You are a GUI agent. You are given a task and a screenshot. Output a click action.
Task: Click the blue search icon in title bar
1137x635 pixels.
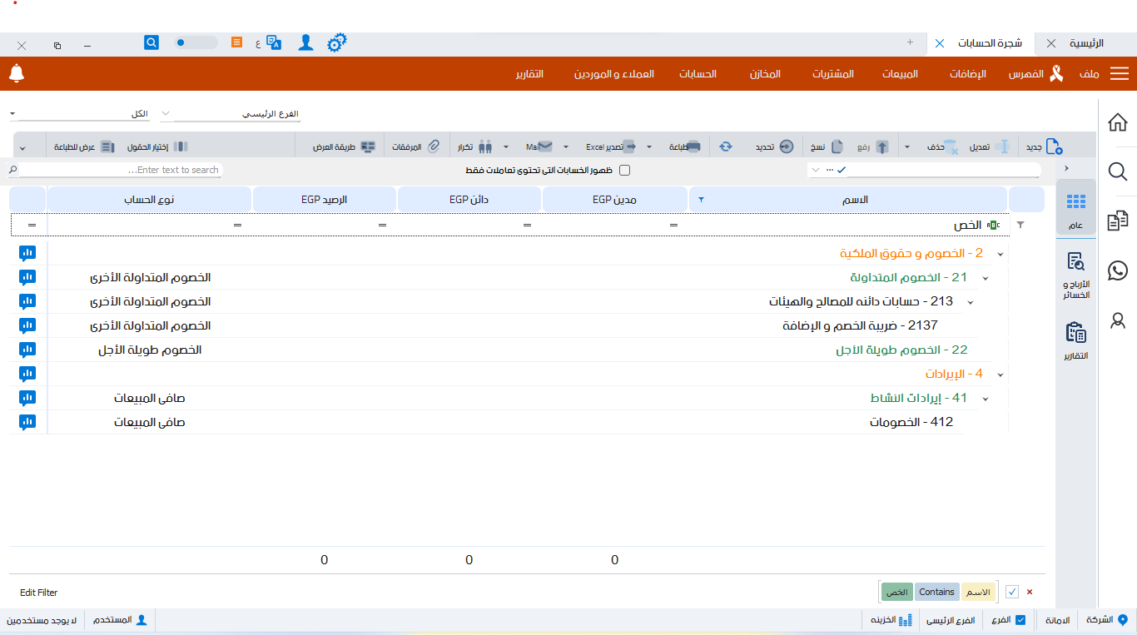(x=151, y=42)
